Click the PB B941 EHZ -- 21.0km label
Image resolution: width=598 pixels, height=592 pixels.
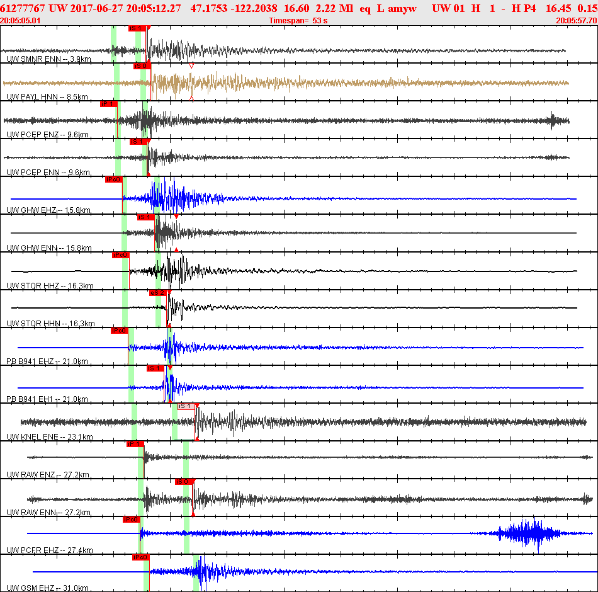tap(47, 361)
